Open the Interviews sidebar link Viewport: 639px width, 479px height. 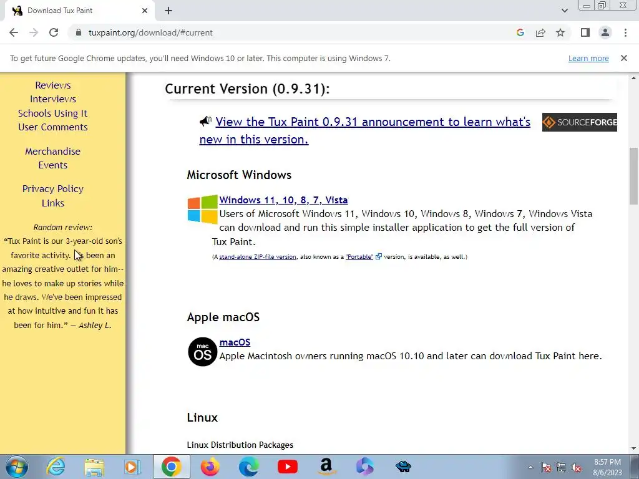tap(53, 99)
